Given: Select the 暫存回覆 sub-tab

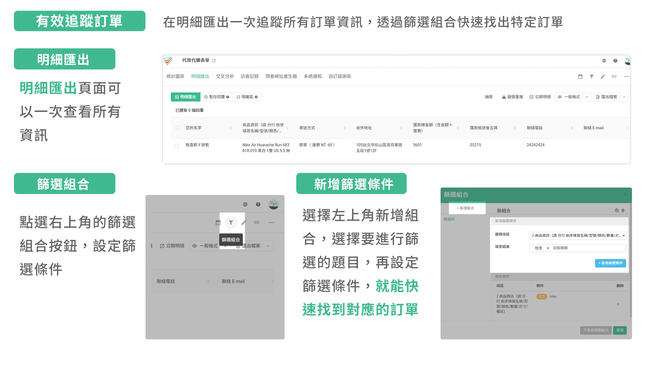Looking at the screenshot, I should 216,97.
